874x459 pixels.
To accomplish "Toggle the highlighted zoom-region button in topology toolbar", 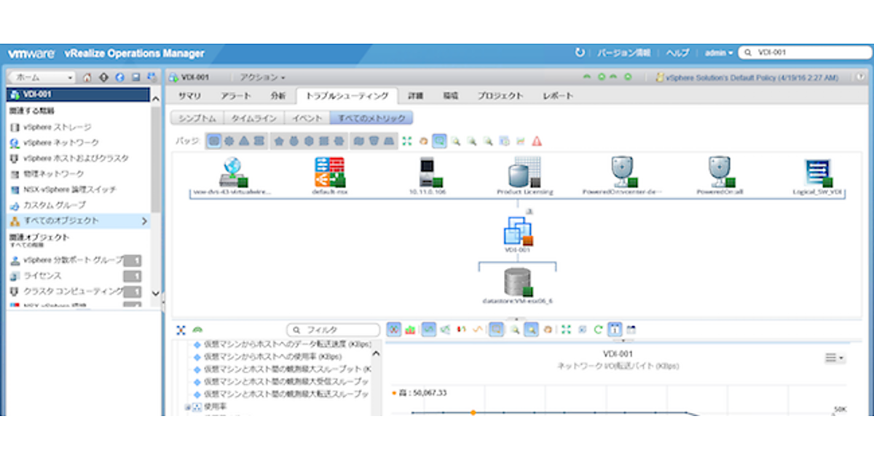I will click(x=439, y=141).
